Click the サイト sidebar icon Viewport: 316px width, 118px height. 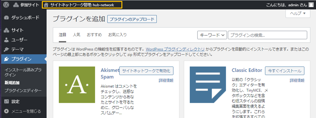(x=6, y=30)
